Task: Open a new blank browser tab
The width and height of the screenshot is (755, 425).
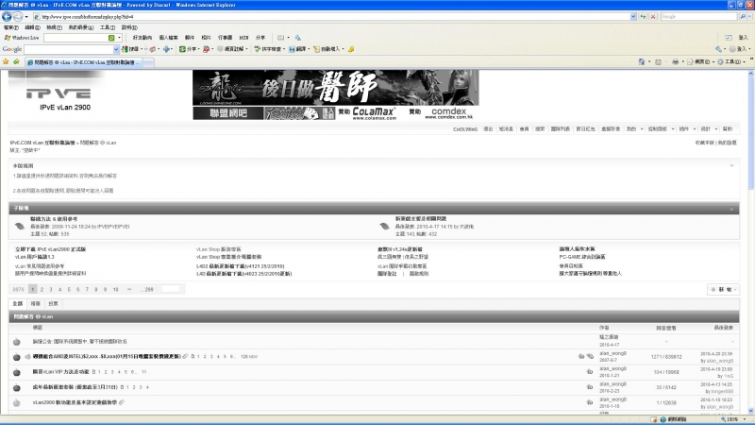Action: click(x=148, y=62)
